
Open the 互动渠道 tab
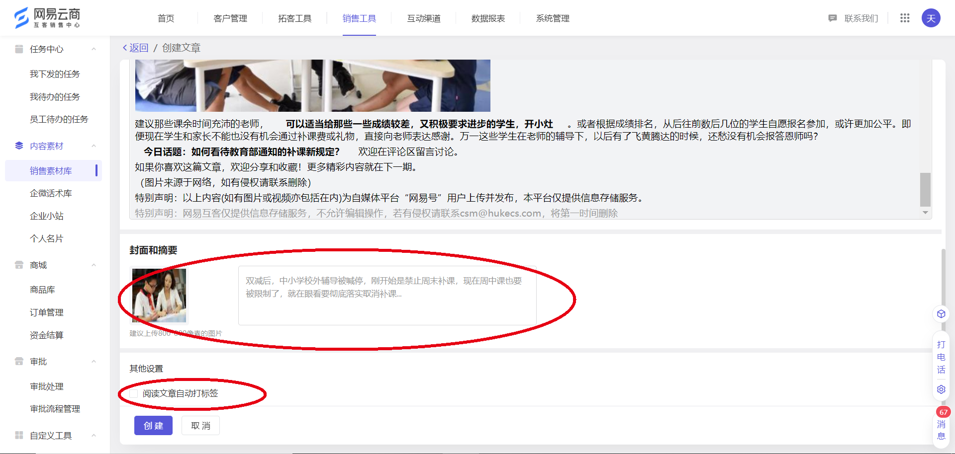coord(424,18)
